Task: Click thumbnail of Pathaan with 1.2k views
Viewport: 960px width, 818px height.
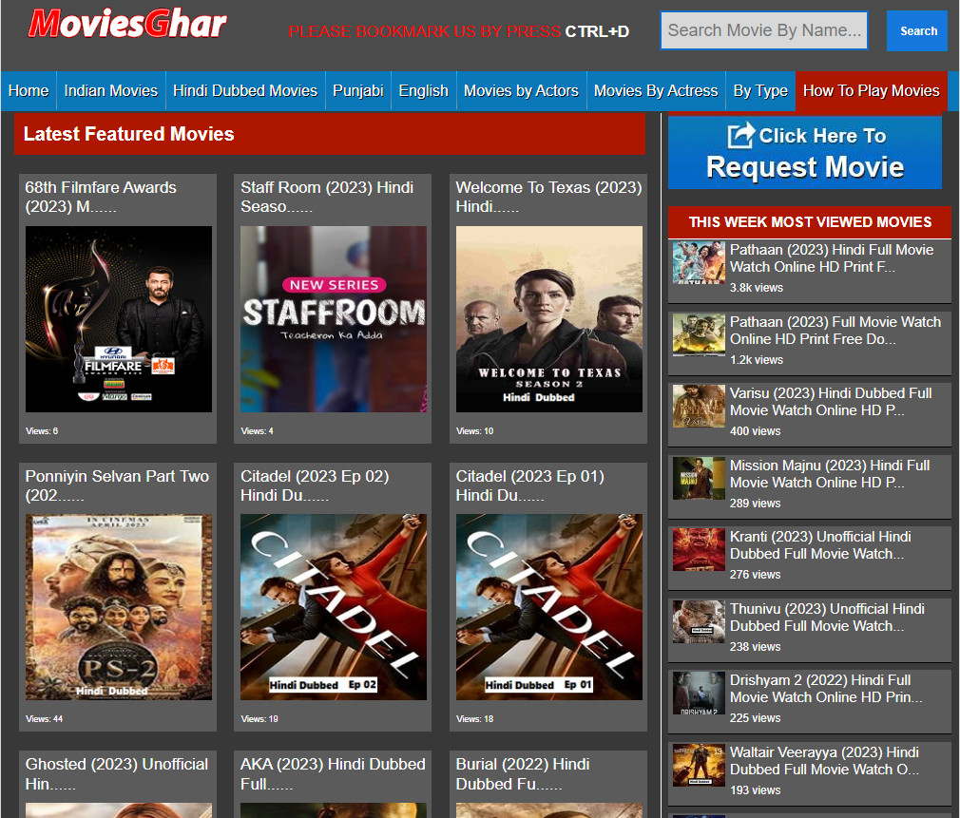Action: point(699,334)
